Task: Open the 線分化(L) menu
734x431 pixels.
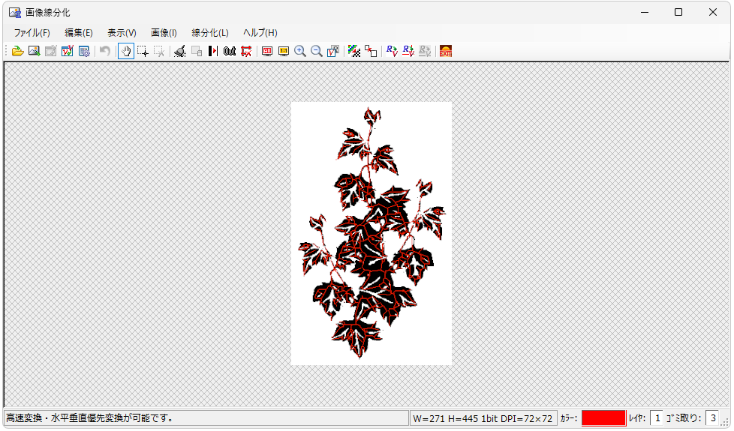Action: tap(210, 33)
